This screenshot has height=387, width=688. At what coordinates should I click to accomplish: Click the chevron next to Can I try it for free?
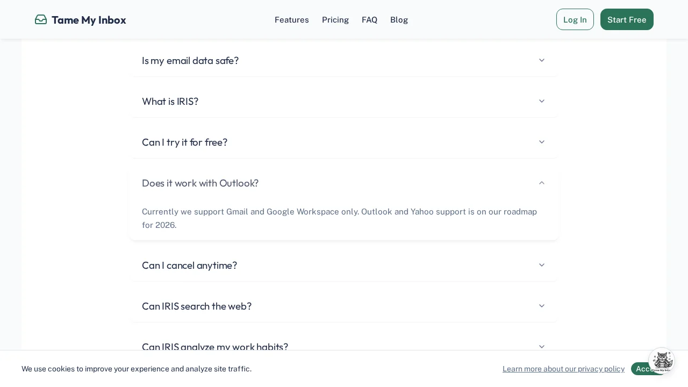point(541,142)
